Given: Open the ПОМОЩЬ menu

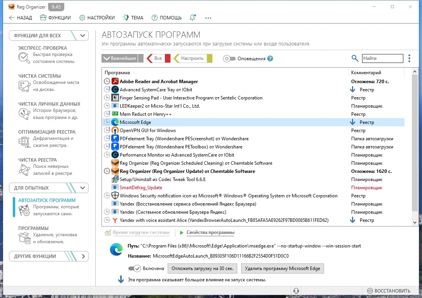Looking at the screenshot, I should (166, 18).
